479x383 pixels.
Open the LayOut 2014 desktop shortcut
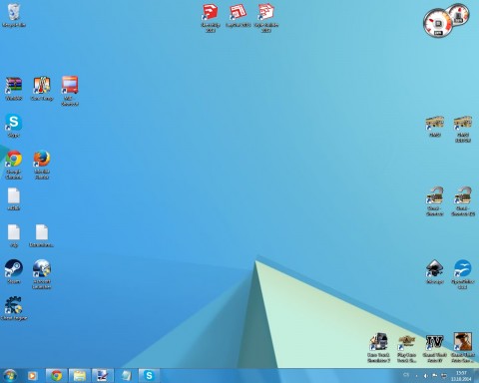(x=239, y=16)
